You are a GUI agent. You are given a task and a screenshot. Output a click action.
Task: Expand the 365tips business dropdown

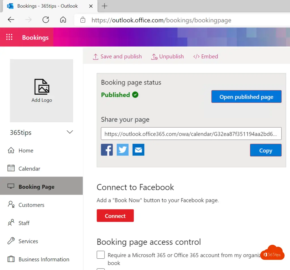coord(70,132)
